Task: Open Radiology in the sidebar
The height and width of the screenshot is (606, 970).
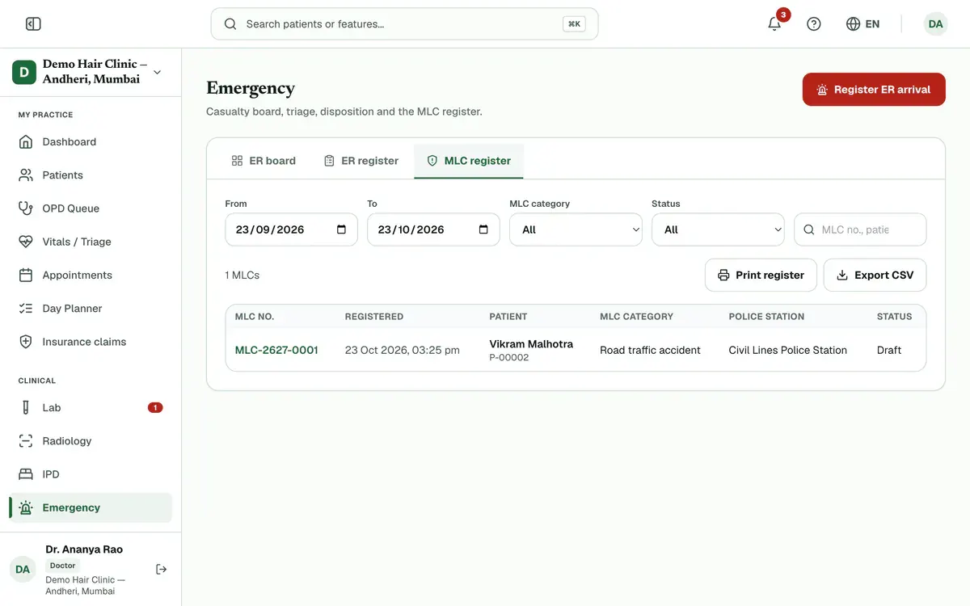Action: point(91,441)
